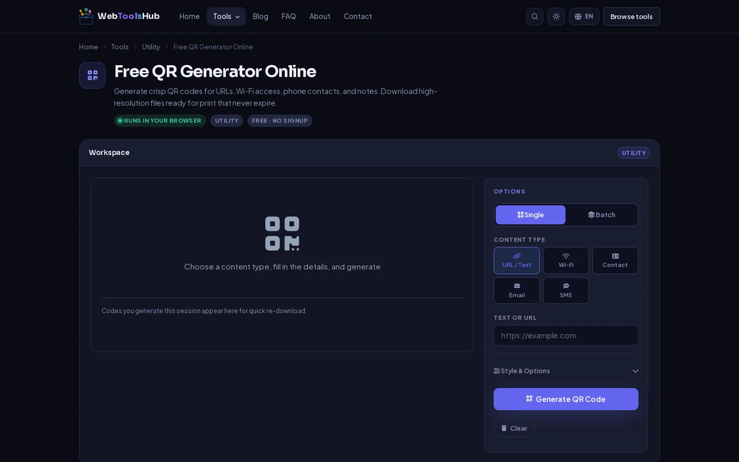Go to Home in the breadcrumb
The height and width of the screenshot is (462, 739).
(x=88, y=47)
